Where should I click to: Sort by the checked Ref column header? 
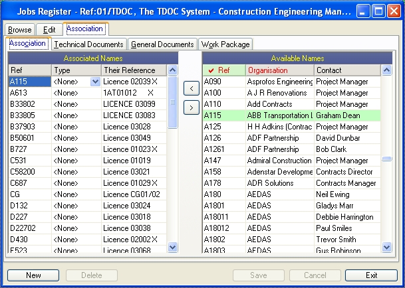[x=224, y=70]
